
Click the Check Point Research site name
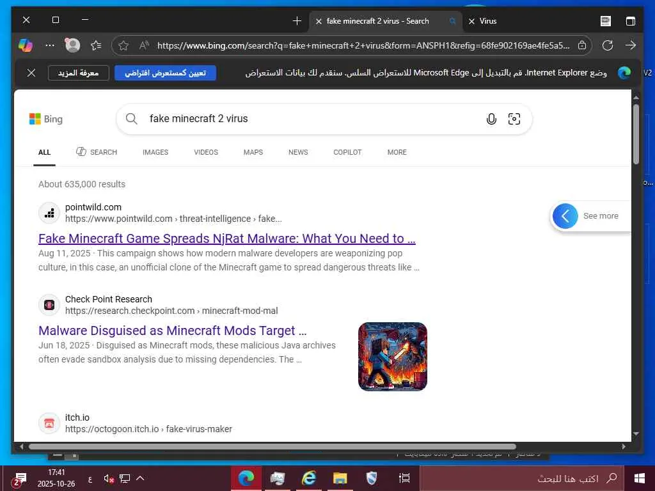coord(109,299)
